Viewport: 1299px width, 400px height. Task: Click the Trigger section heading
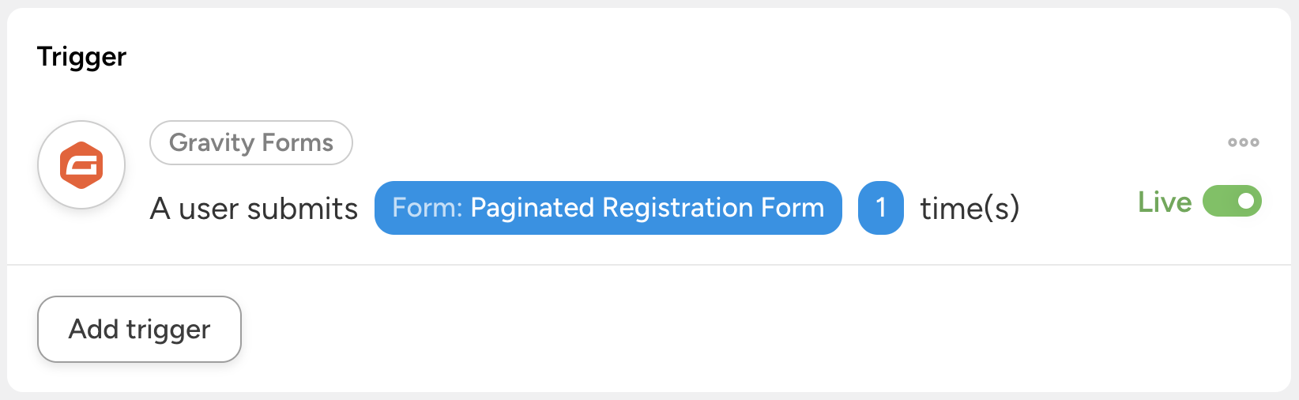[x=81, y=57]
